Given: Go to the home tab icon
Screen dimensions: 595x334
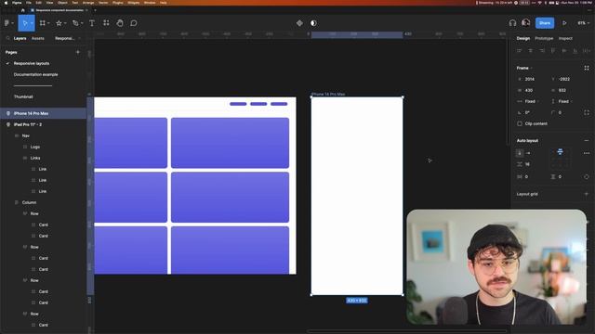Looking at the screenshot, I should pyautogui.click(x=22, y=10).
